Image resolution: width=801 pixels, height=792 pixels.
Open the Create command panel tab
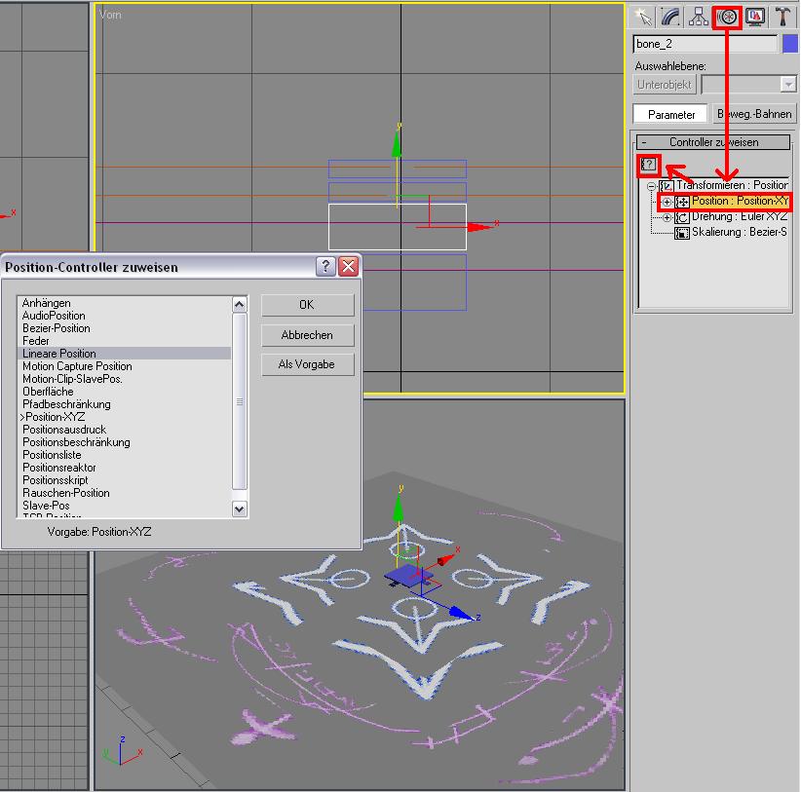[x=643, y=18]
